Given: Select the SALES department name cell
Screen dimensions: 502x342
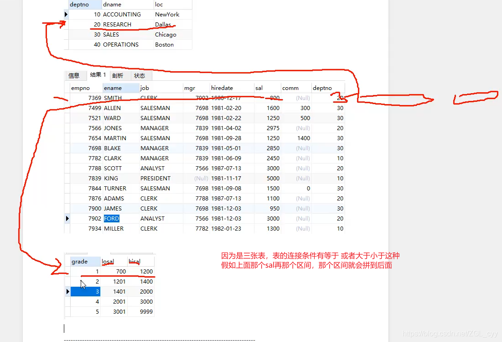Looking at the screenshot, I should [x=128, y=35].
